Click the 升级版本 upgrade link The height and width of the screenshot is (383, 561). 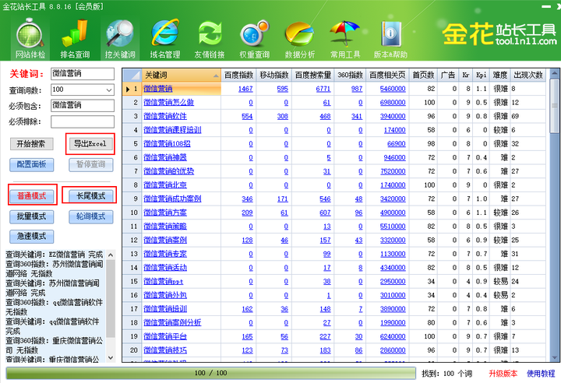click(503, 374)
